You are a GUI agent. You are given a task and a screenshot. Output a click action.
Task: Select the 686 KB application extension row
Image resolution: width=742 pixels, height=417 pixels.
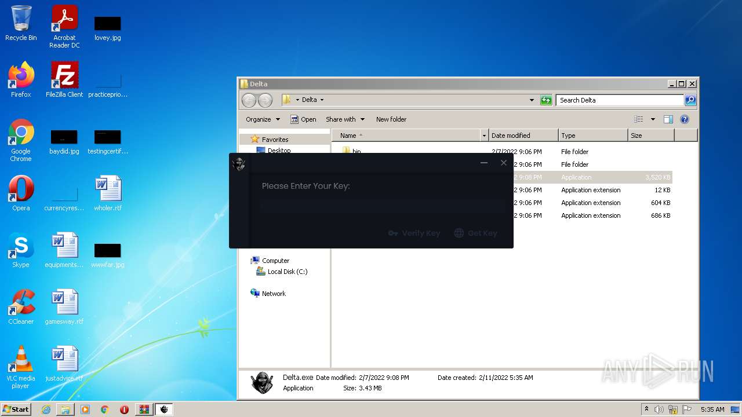502,215
